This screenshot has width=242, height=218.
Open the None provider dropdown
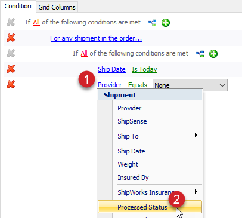coord(190,85)
